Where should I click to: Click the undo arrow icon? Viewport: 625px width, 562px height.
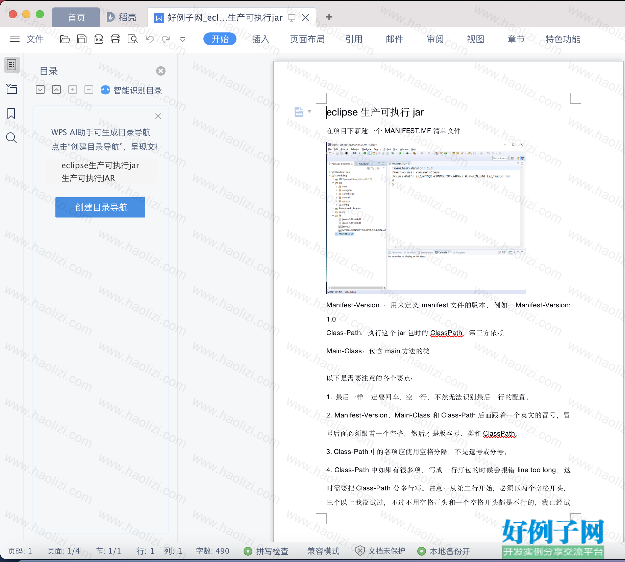click(x=150, y=39)
